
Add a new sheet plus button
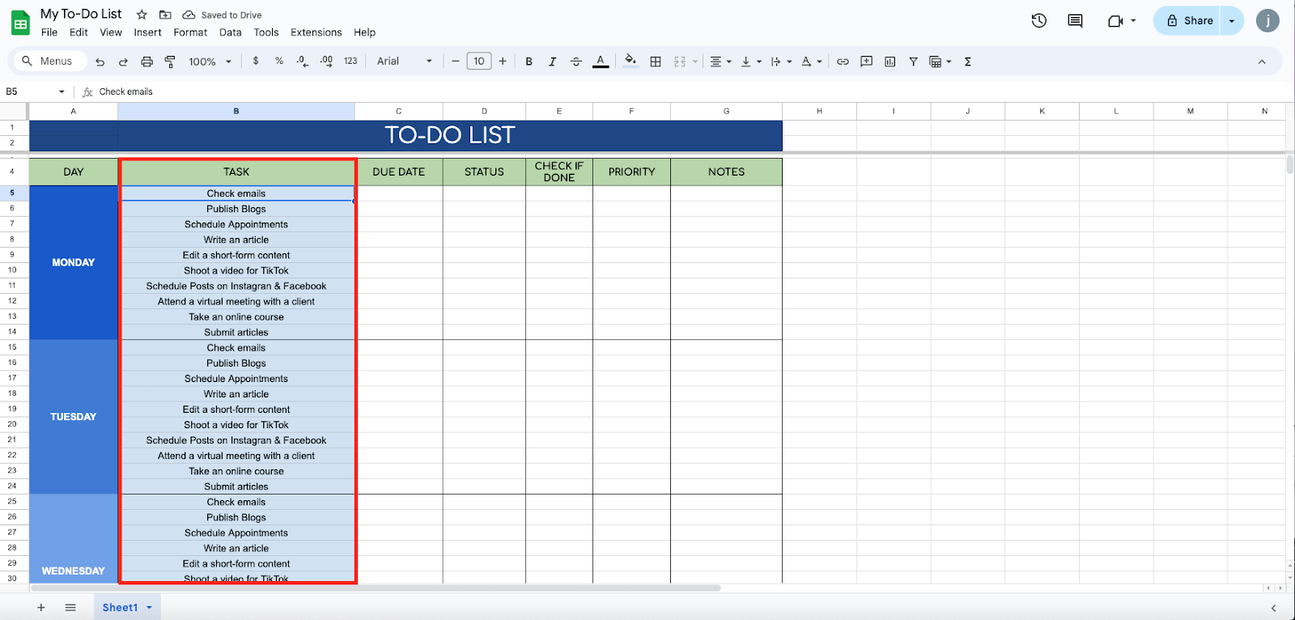coord(41,608)
